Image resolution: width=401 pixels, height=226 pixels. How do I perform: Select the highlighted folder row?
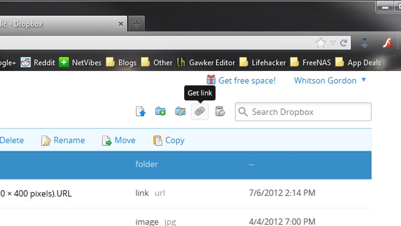[x=186, y=165]
